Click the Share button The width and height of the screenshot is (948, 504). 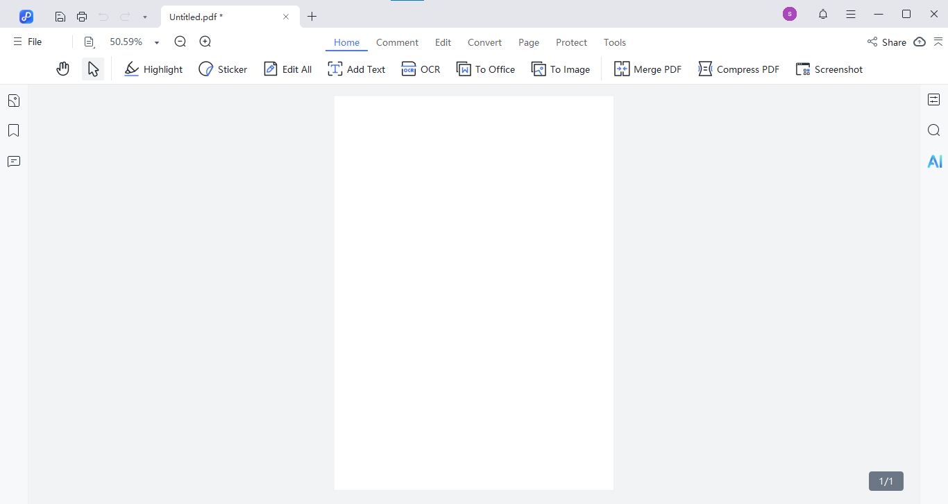(888, 42)
